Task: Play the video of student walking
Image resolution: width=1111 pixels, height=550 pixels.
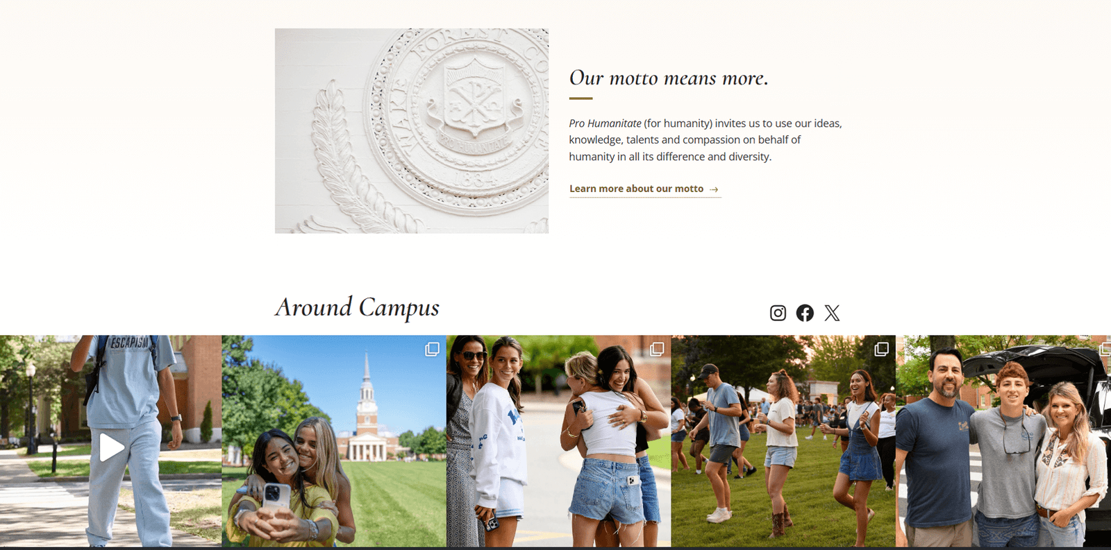Action: pos(111,447)
